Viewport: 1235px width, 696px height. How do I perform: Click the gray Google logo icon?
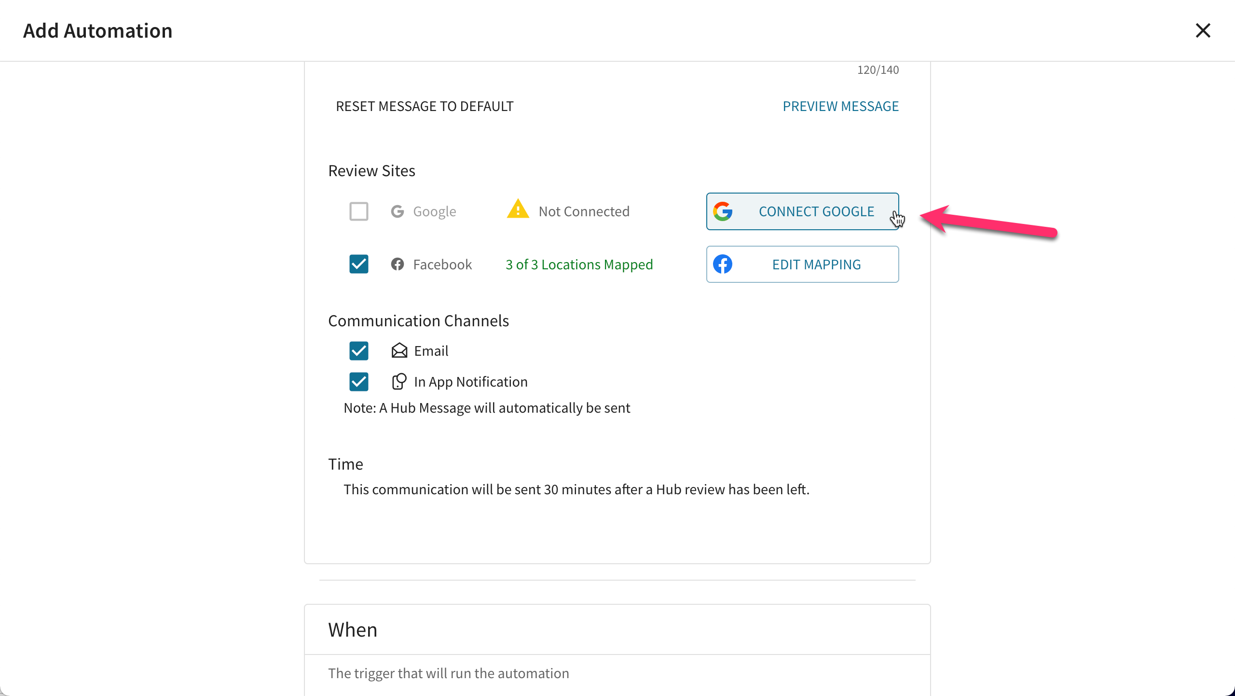tap(398, 211)
